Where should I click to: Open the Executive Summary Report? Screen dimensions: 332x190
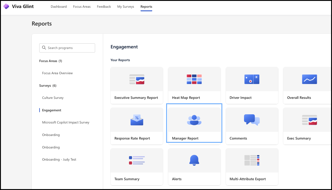tap(136, 85)
